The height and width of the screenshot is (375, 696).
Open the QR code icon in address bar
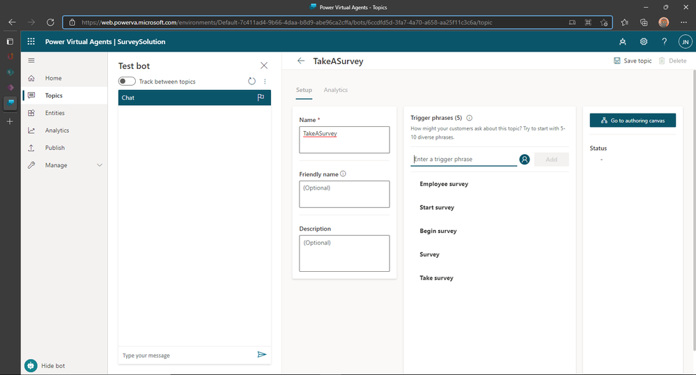click(588, 22)
